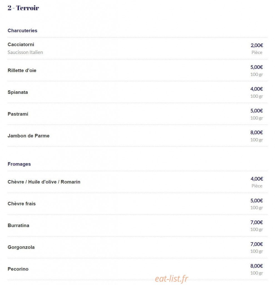Click the 8,00€ price for Jambon de Parme
Screen dimensions: 275x285
[256, 132]
